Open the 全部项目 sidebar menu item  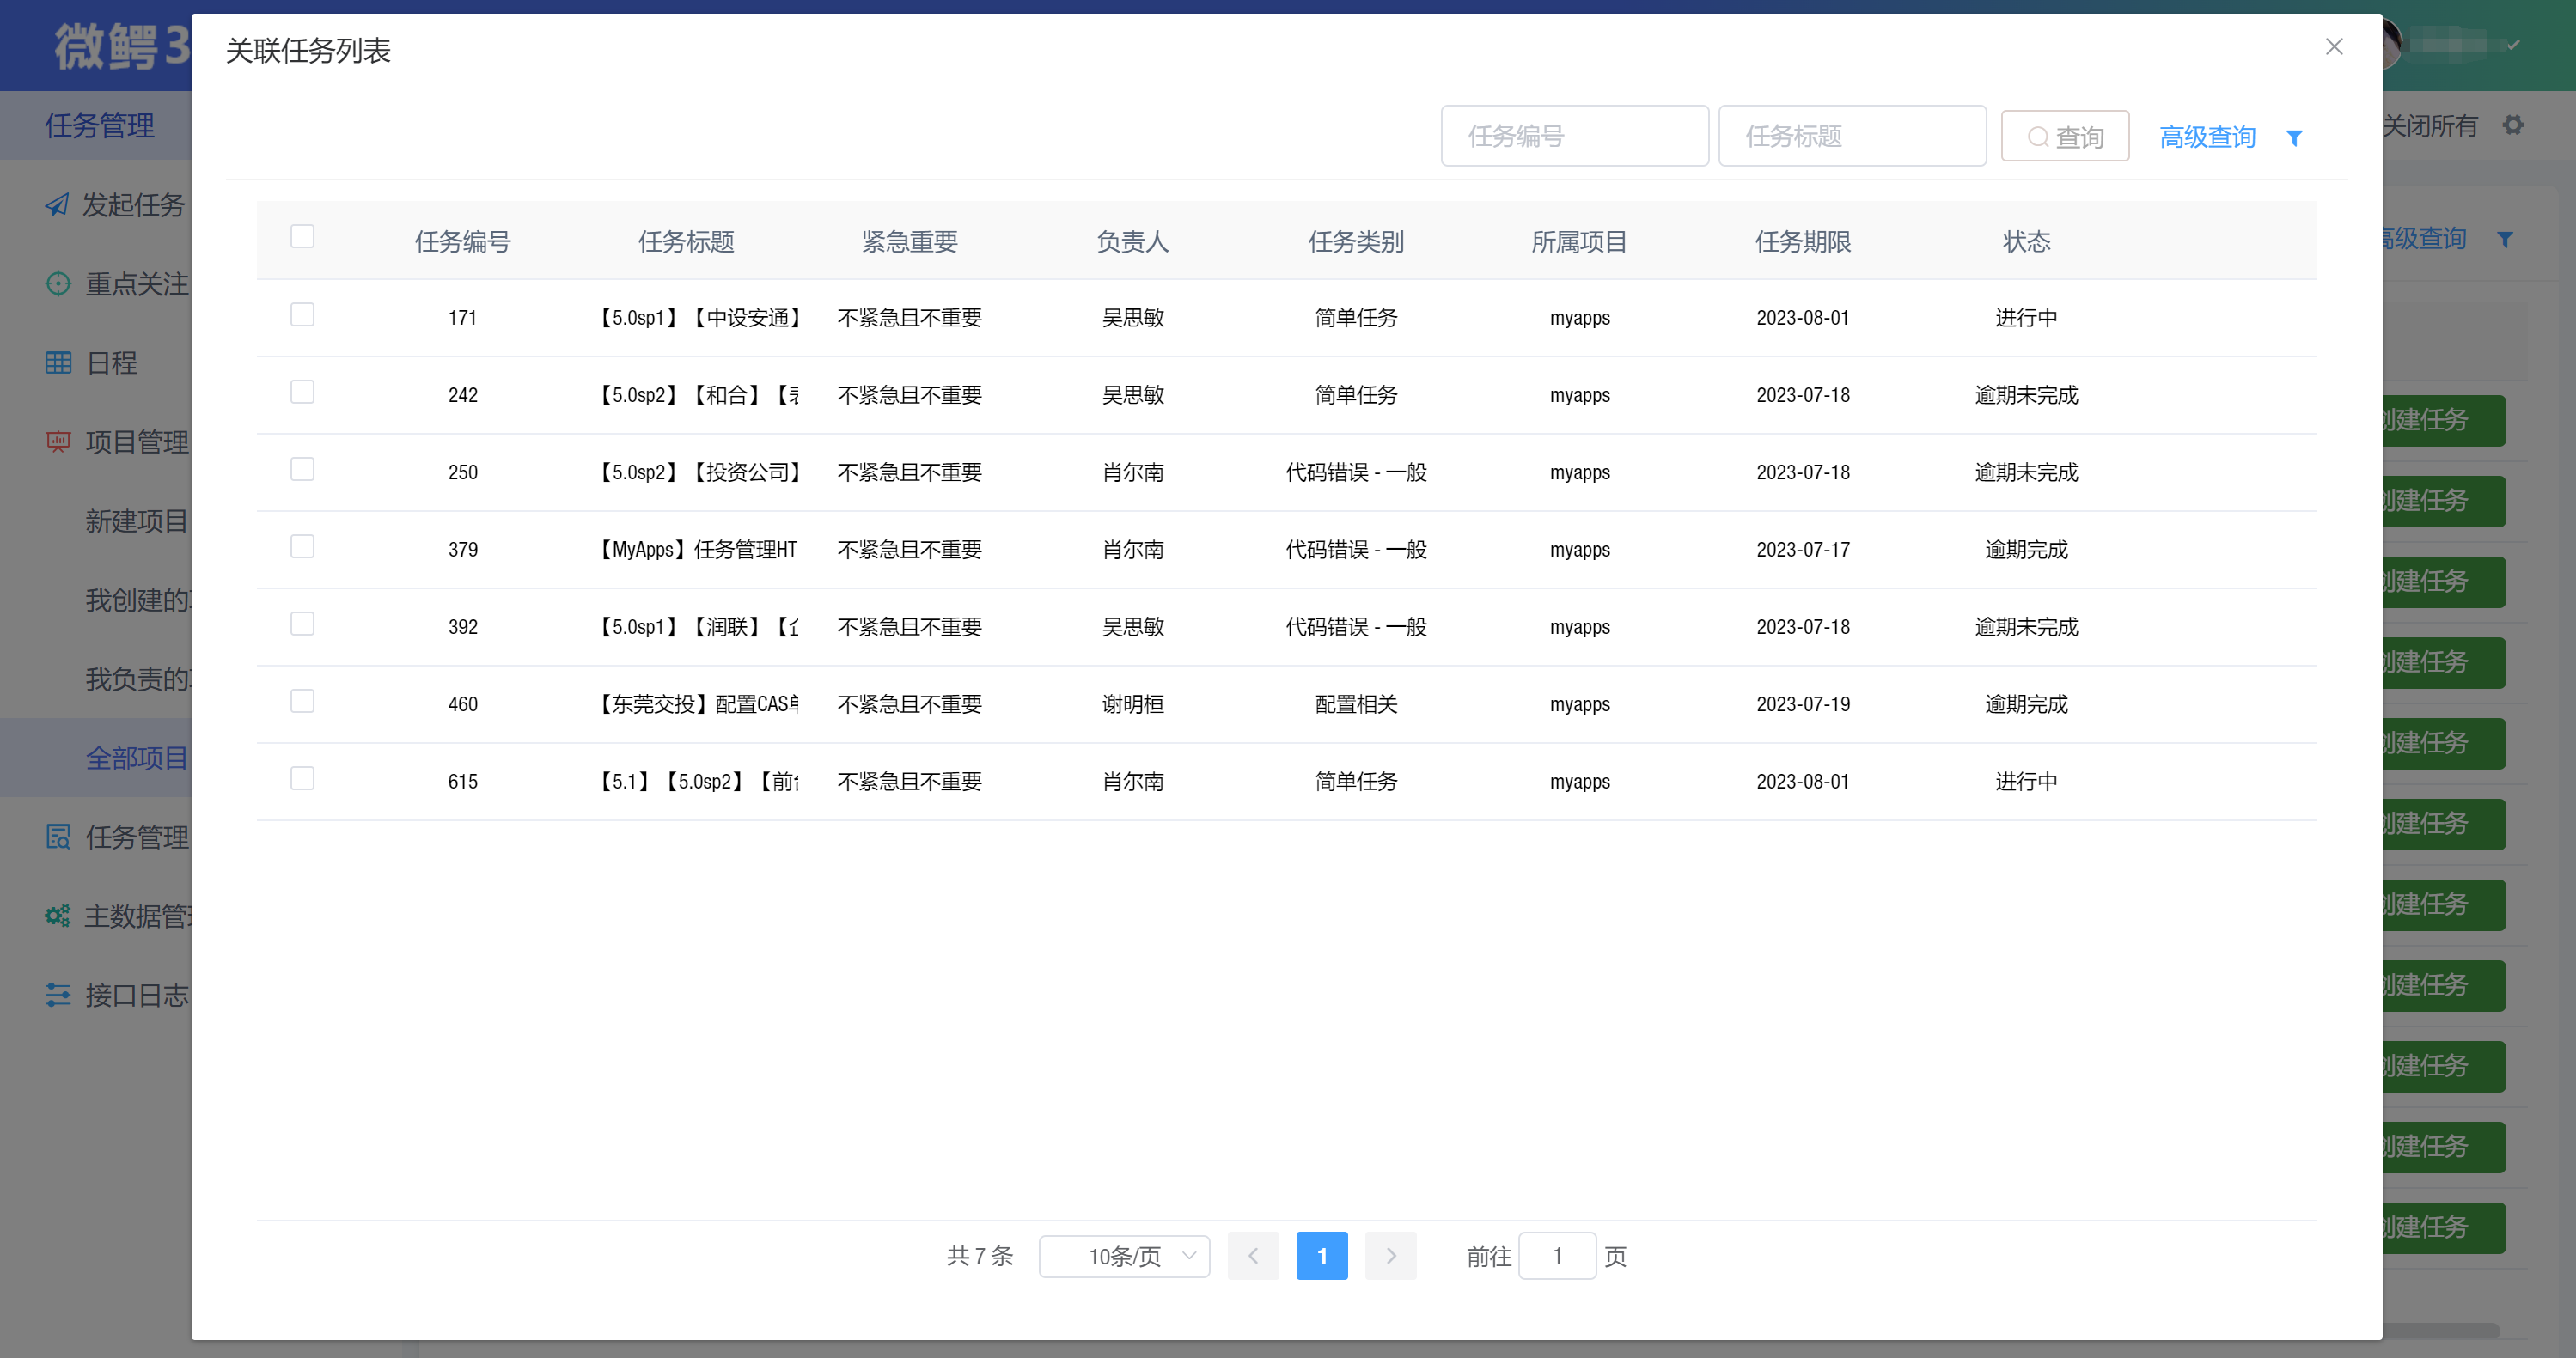136,758
